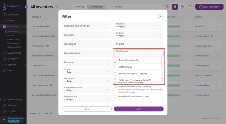Choose BOM 2.20.23 option

pyautogui.click(x=125, y=67)
